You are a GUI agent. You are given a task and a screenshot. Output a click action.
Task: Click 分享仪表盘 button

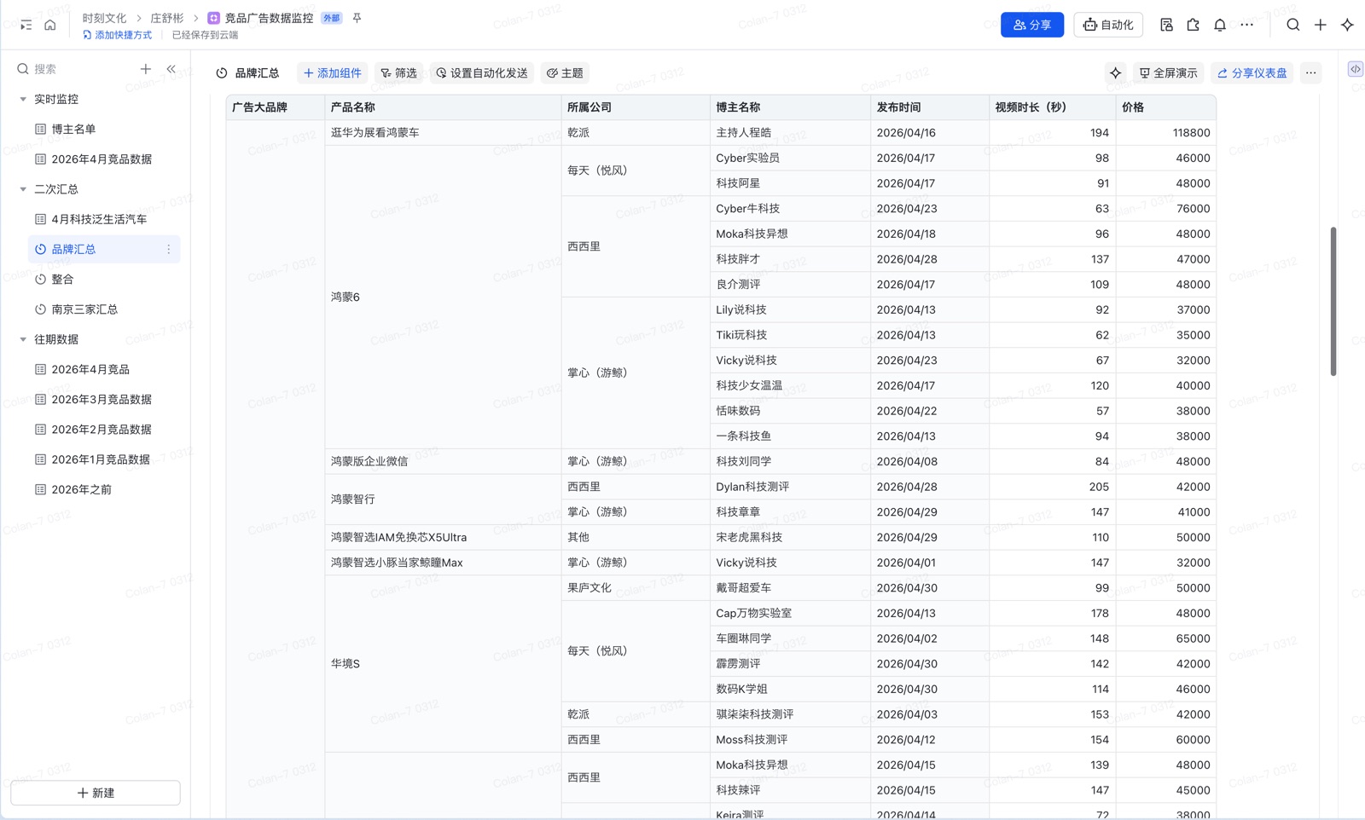pyautogui.click(x=1252, y=73)
